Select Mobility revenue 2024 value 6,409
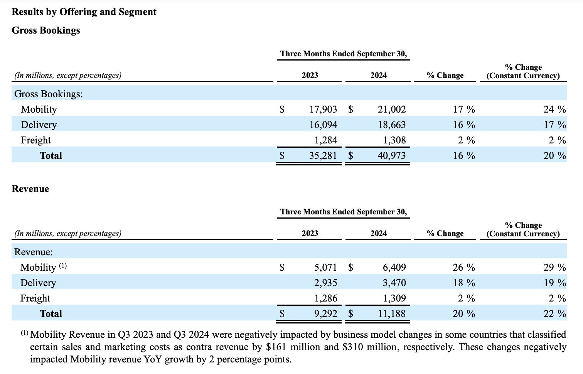This screenshot has width=583, height=374. [x=394, y=268]
